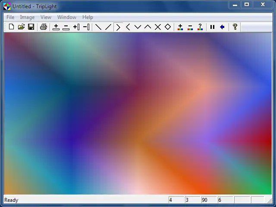Click the Ready status text
The height and width of the screenshot is (207, 276).
tap(11, 200)
